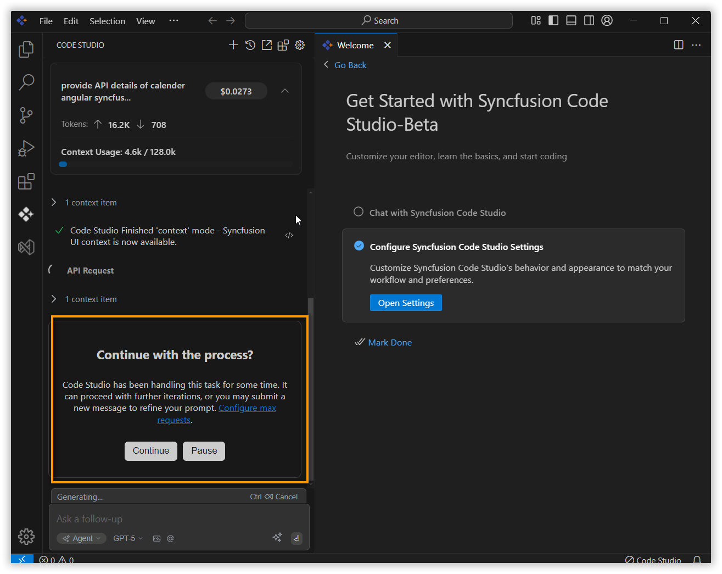Select the Welcome tab
The width and height of the screenshot is (722, 574).
[x=355, y=45]
